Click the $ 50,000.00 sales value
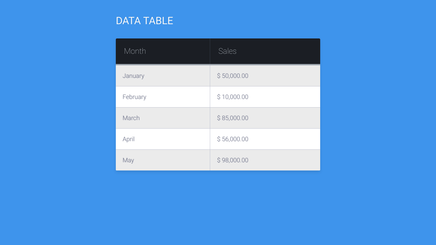 click(233, 76)
